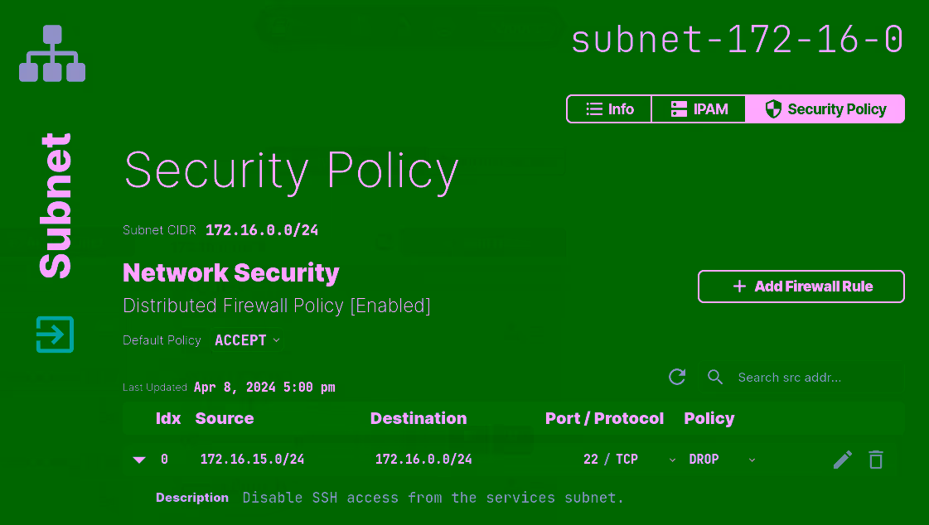Collapse rule 0 using the red triangle

pyautogui.click(x=139, y=459)
